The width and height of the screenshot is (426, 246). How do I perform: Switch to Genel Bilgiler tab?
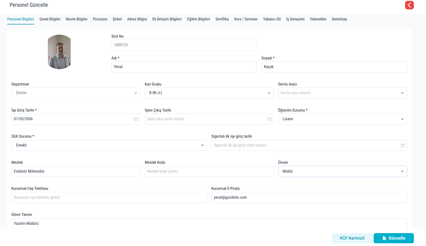tap(50, 19)
